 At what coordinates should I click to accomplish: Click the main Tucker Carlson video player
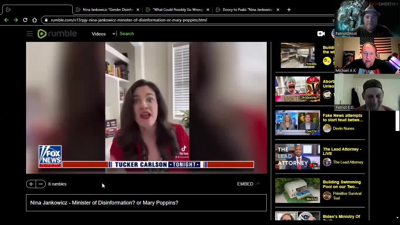[146, 108]
